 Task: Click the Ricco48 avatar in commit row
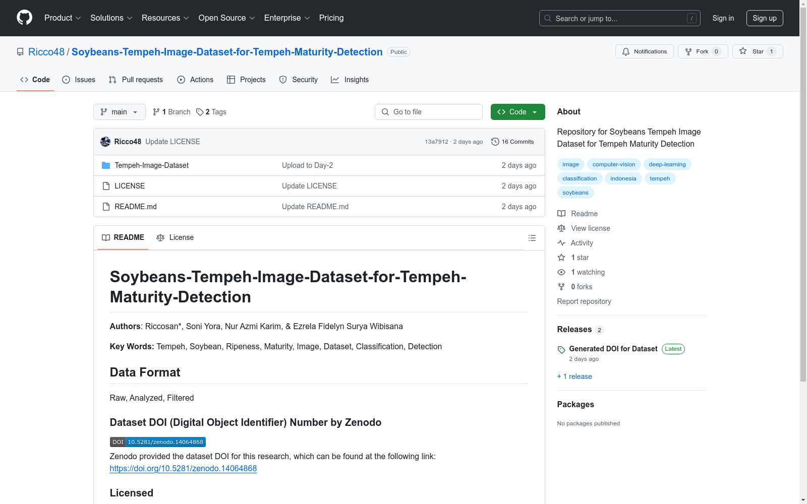(105, 142)
